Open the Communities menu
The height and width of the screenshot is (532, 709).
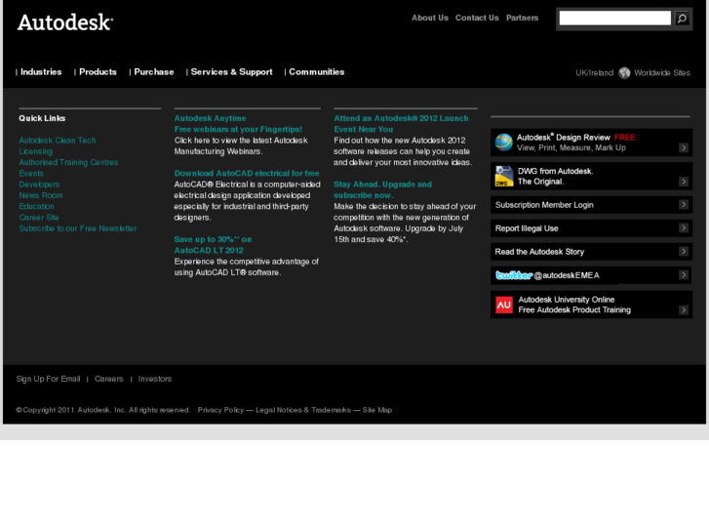tap(317, 72)
